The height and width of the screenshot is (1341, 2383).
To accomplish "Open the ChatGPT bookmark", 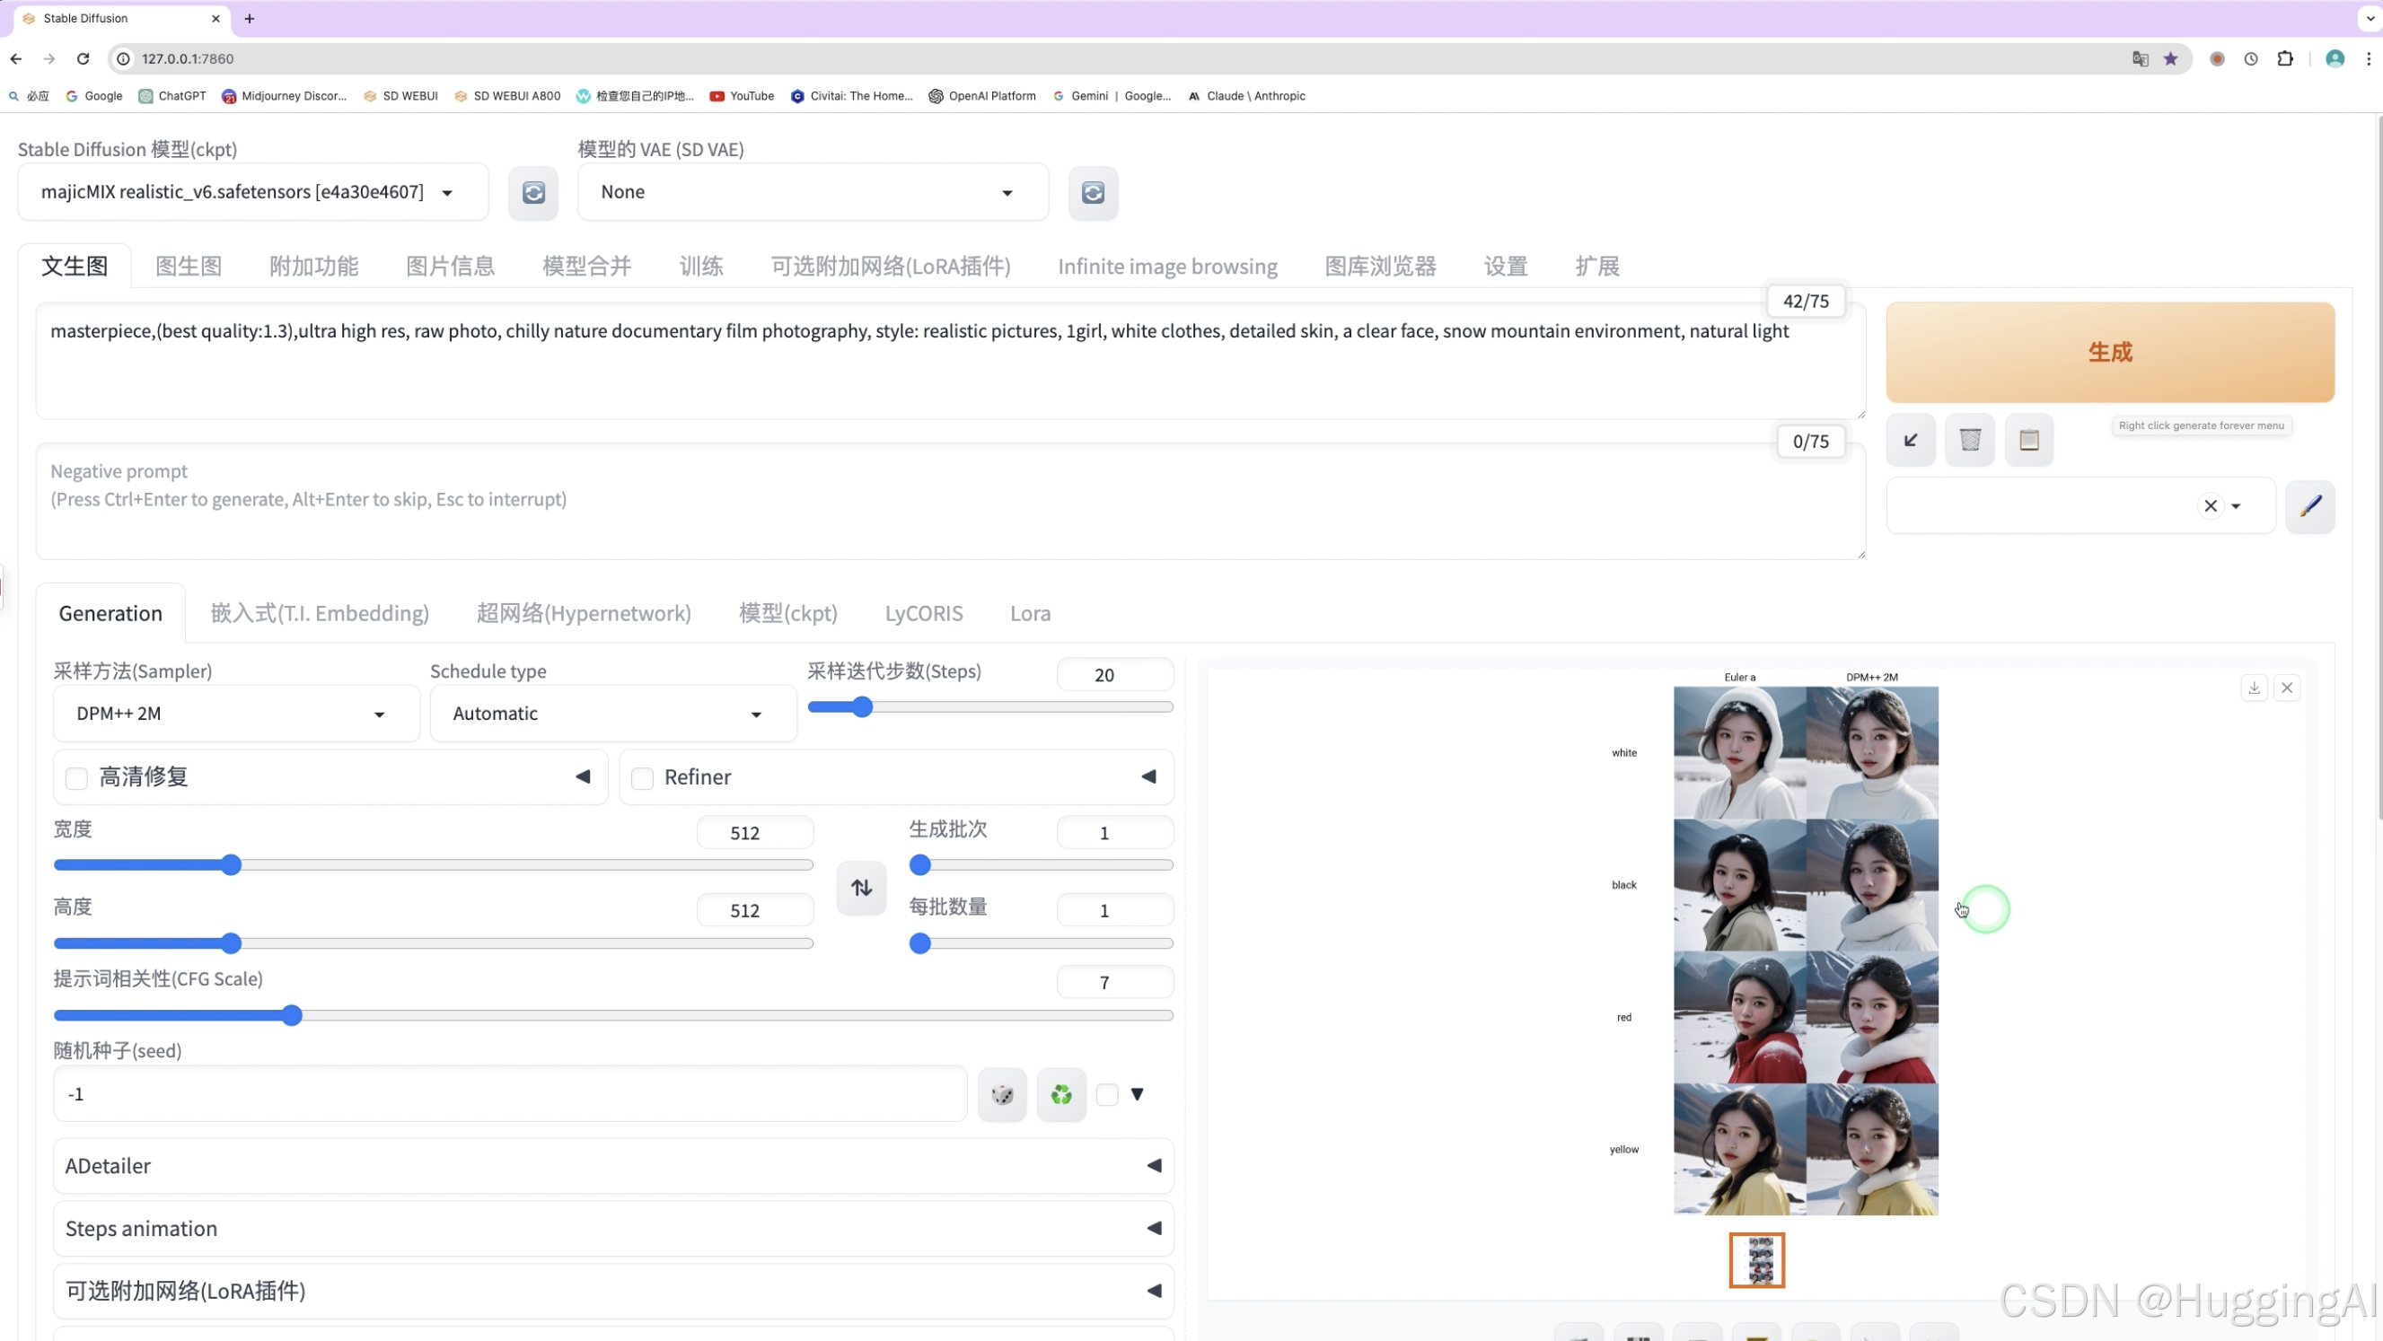I will pyautogui.click(x=172, y=96).
